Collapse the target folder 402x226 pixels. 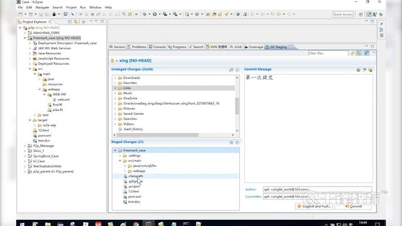click(x=30, y=120)
